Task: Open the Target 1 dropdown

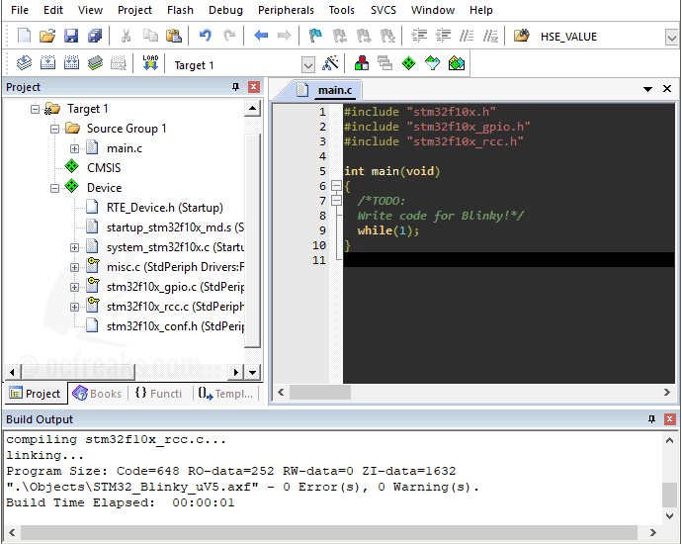Action: click(x=307, y=65)
